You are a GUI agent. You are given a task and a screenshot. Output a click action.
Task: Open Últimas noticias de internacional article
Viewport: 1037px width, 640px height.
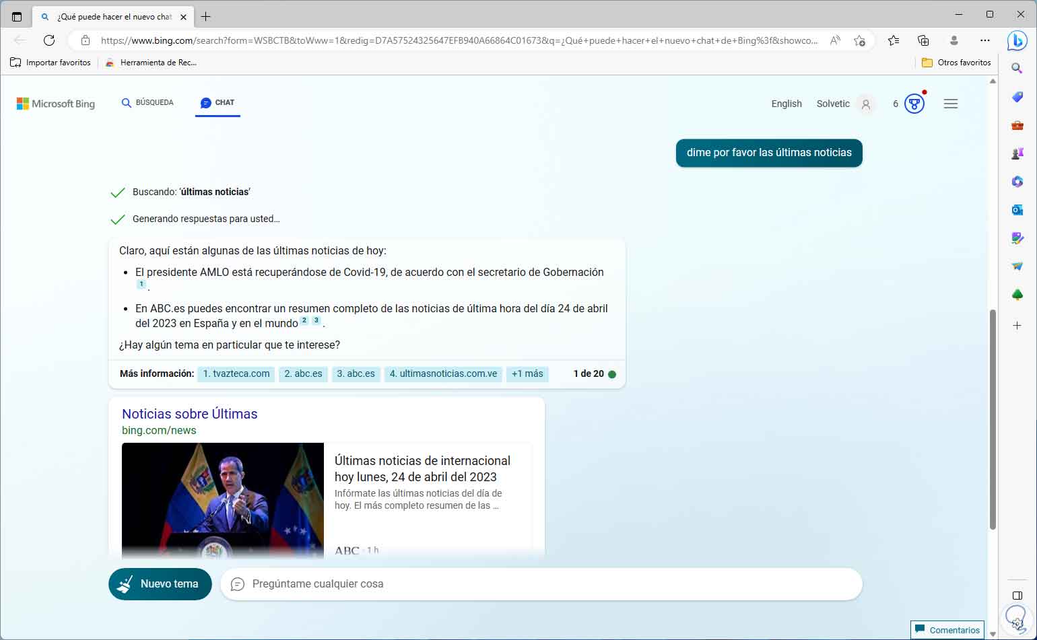click(422, 468)
